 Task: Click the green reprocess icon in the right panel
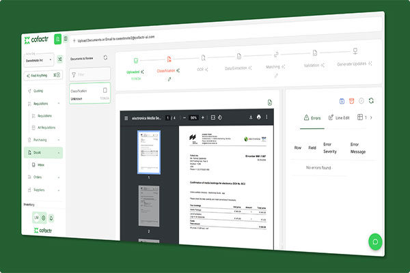click(x=371, y=100)
